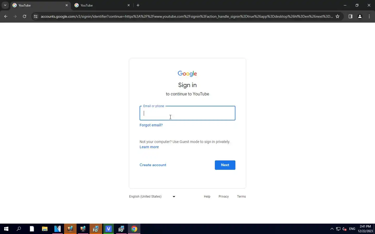Click the address bar URL

coord(186,16)
